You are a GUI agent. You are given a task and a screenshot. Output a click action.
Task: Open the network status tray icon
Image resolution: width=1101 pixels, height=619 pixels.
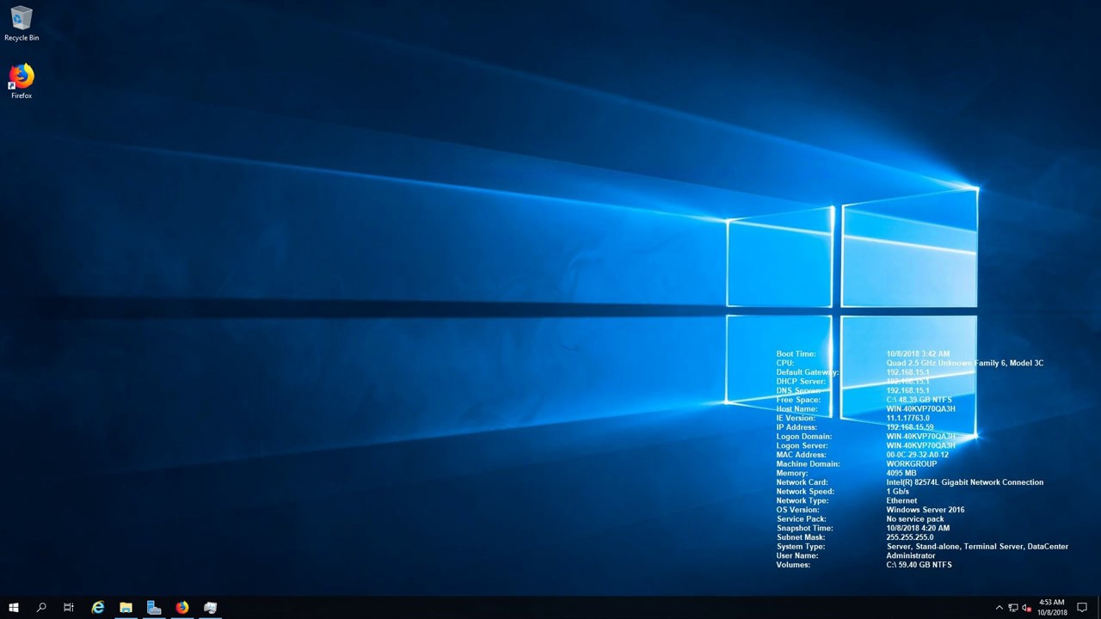coord(1013,608)
